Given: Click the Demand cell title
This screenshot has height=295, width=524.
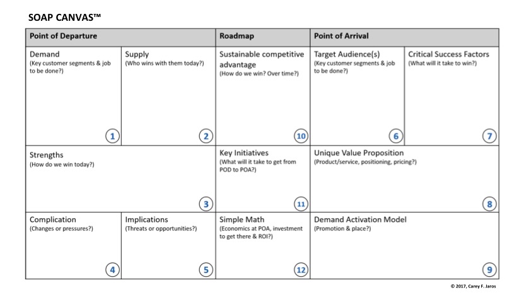Looking at the screenshot, I should (x=45, y=54).
